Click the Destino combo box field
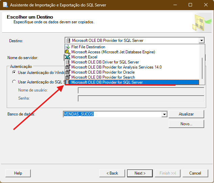 click(135, 40)
